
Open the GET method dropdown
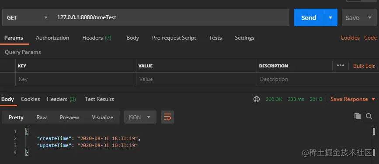(27, 17)
